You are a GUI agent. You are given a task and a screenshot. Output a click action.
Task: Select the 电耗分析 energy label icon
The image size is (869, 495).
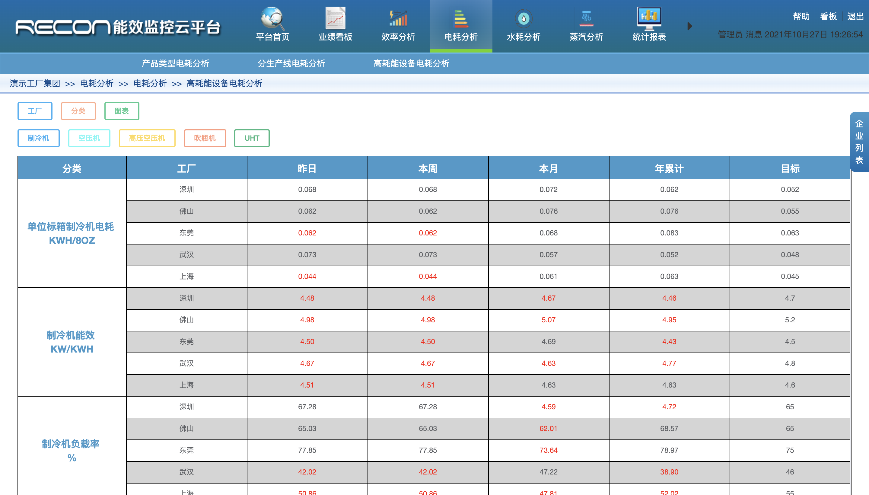461,18
